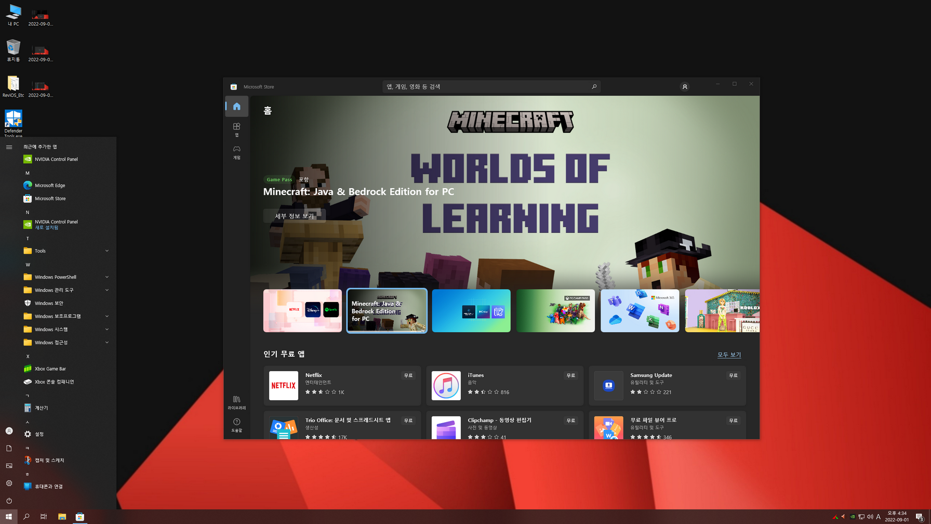
Task: Click the 무료 button on Netflix card
Action: pos(408,375)
